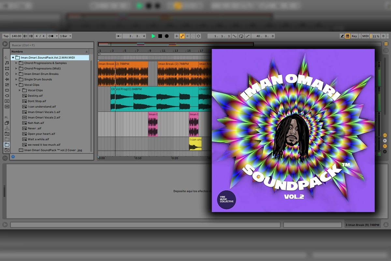Image resolution: width=391 pixels, height=261 pixels.
Task: Open Packs places stacked icon
Action: pyautogui.click(x=7, y=123)
